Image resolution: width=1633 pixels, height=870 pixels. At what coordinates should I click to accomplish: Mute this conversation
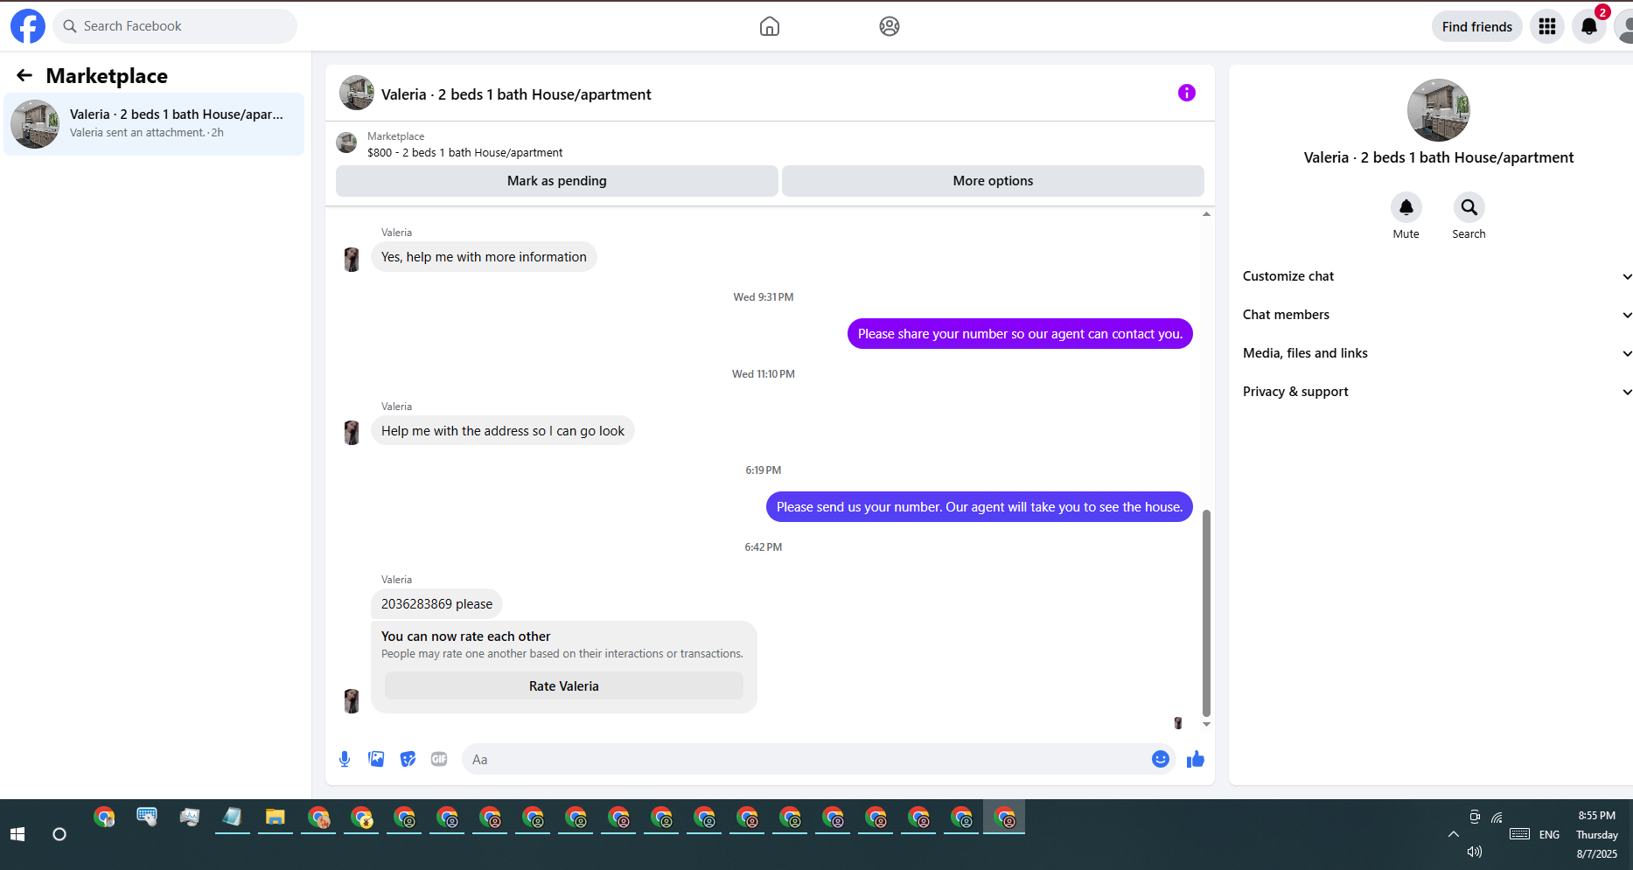1406,207
